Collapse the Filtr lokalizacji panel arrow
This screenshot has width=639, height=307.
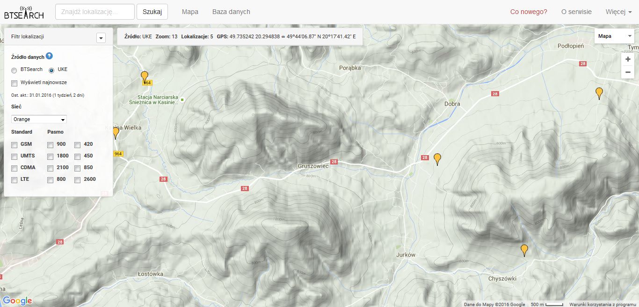point(101,38)
